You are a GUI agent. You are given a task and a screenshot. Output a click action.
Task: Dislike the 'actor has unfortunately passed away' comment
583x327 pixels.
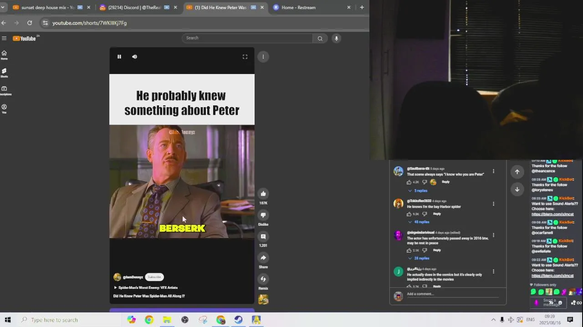424,250
